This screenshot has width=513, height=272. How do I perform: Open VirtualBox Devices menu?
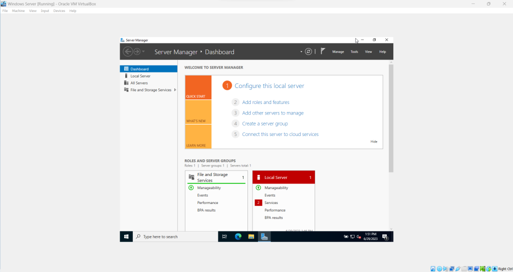coord(59,11)
